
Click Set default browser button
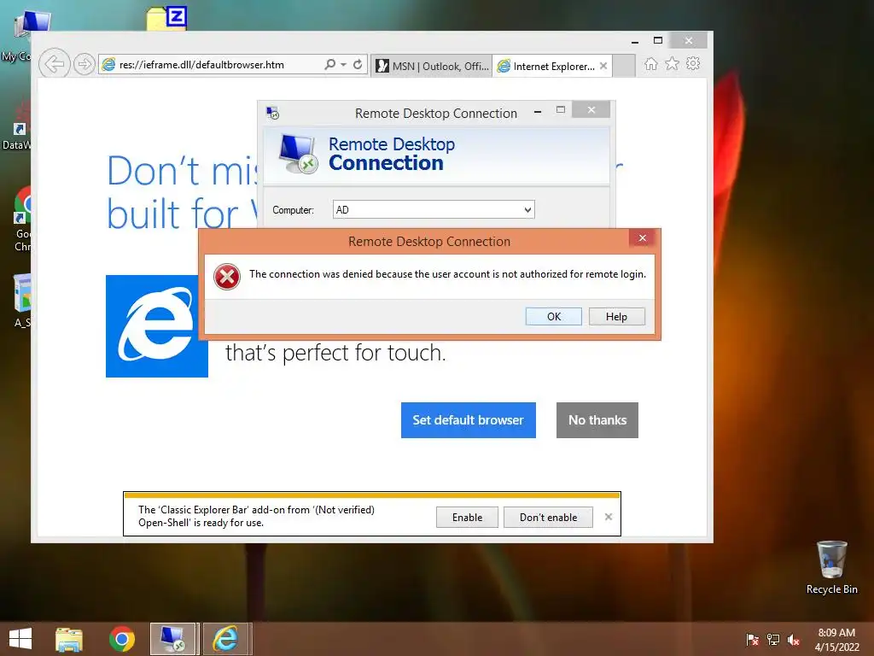469,420
